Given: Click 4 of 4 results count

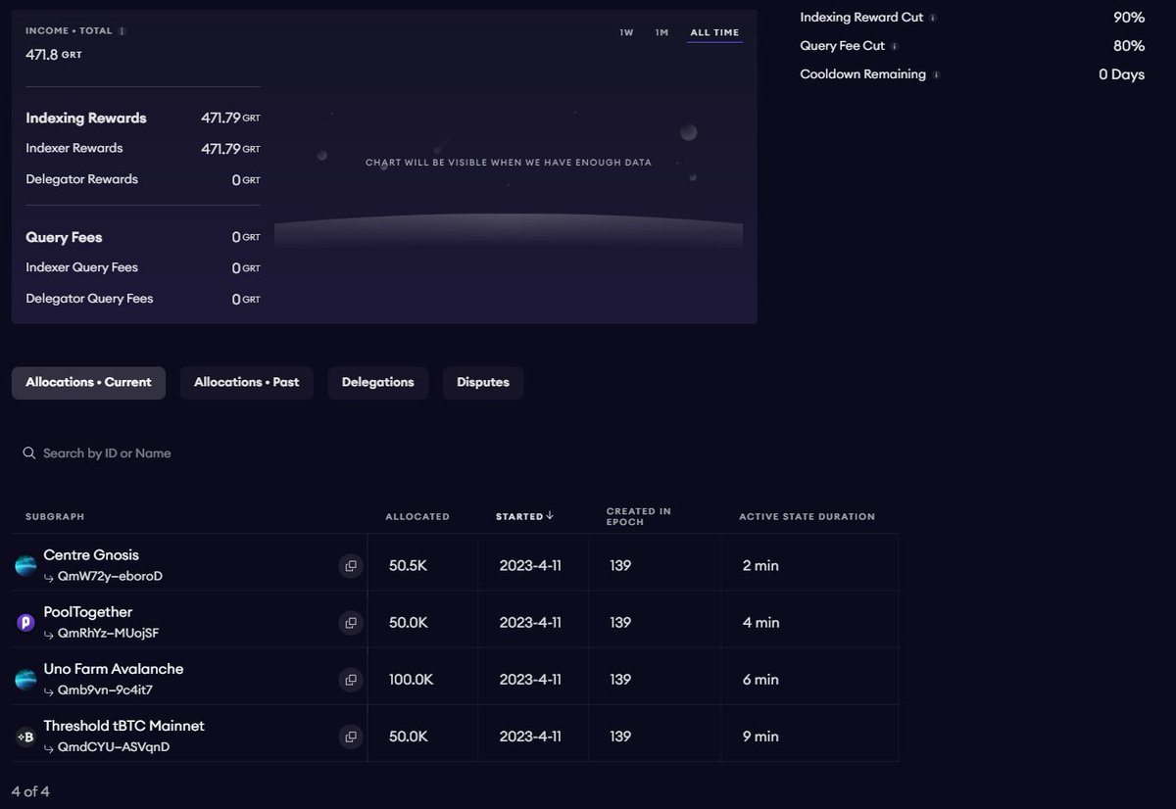Looking at the screenshot, I should [x=30, y=791].
